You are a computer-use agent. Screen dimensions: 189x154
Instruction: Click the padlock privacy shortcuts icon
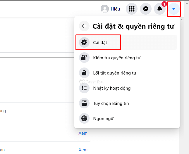tap(84, 73)
